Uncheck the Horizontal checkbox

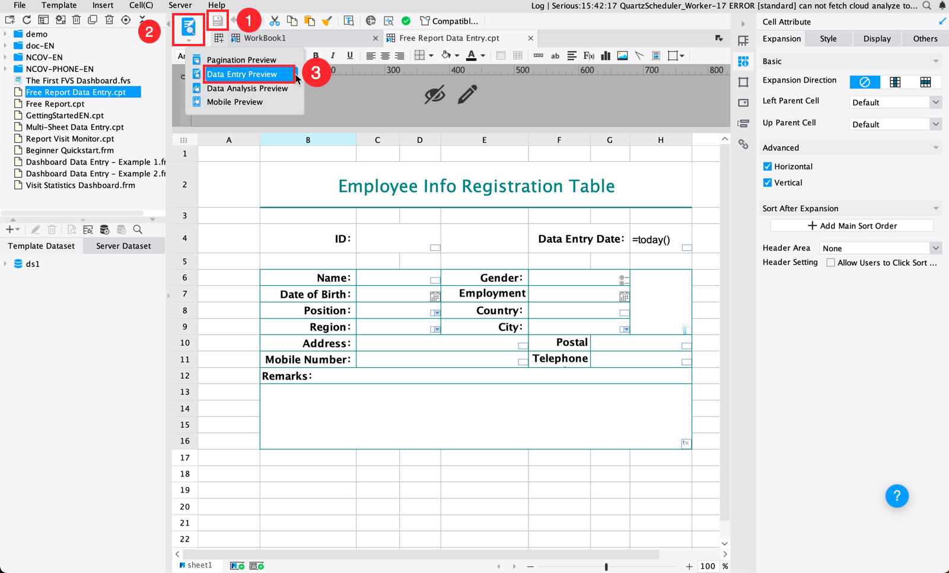pyautogui.click(x=768, y=167)
